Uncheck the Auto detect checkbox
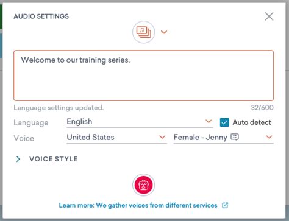The width and height of the screenshot is (289, 221). click(x=224, y=122)
